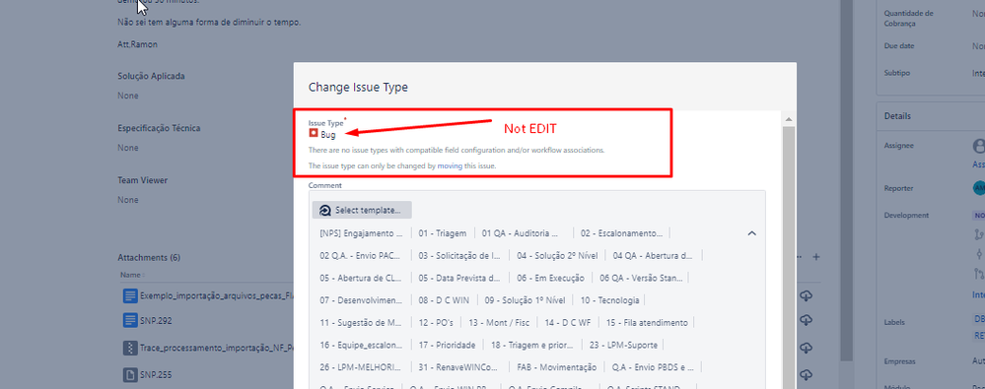The image size is (985, 389).
Task: Insert the '09 - Solução 1º Nível' template
Action: [525, 300]
